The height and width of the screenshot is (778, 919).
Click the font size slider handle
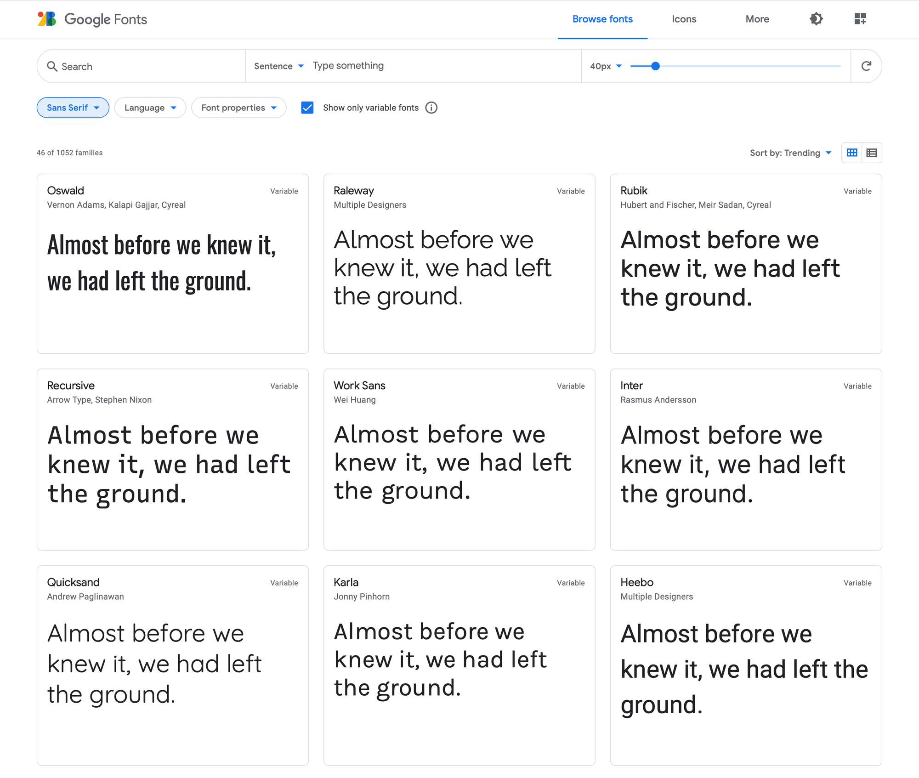656,66
